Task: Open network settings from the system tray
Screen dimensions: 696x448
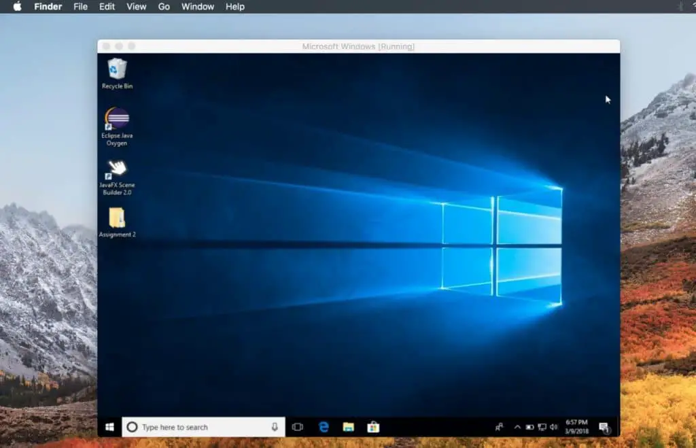Action: 542,427
